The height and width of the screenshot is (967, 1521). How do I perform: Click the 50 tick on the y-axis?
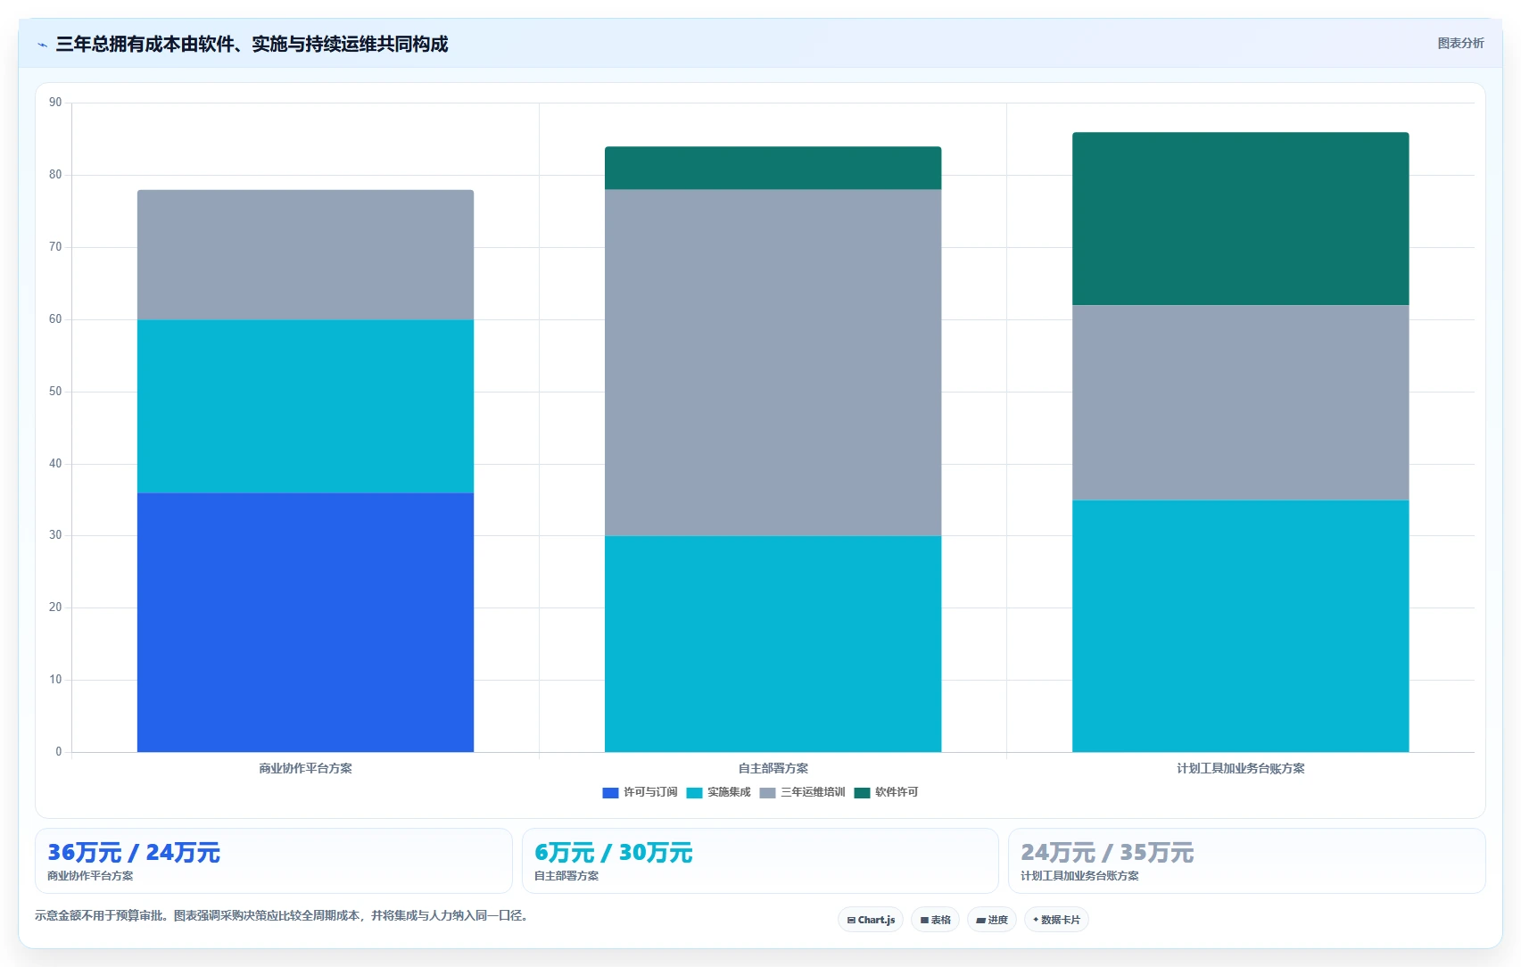pyautogui.click(x=55, y=392)
